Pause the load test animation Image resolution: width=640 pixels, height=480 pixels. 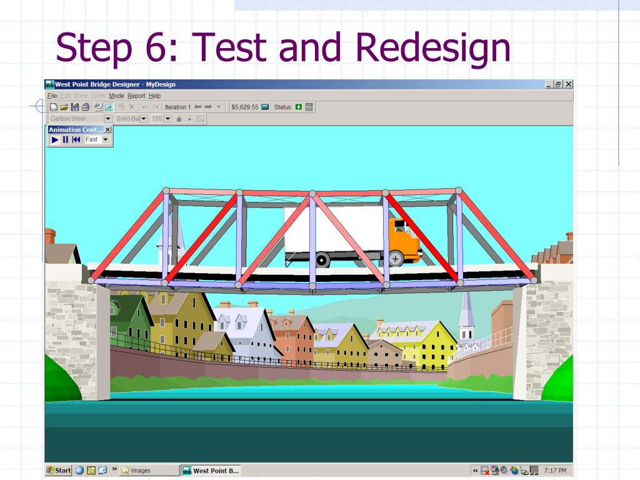tap(65, 139)
